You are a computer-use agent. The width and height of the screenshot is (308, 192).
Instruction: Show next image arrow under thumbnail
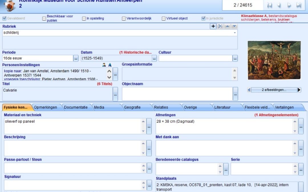[x=299, y=90]
